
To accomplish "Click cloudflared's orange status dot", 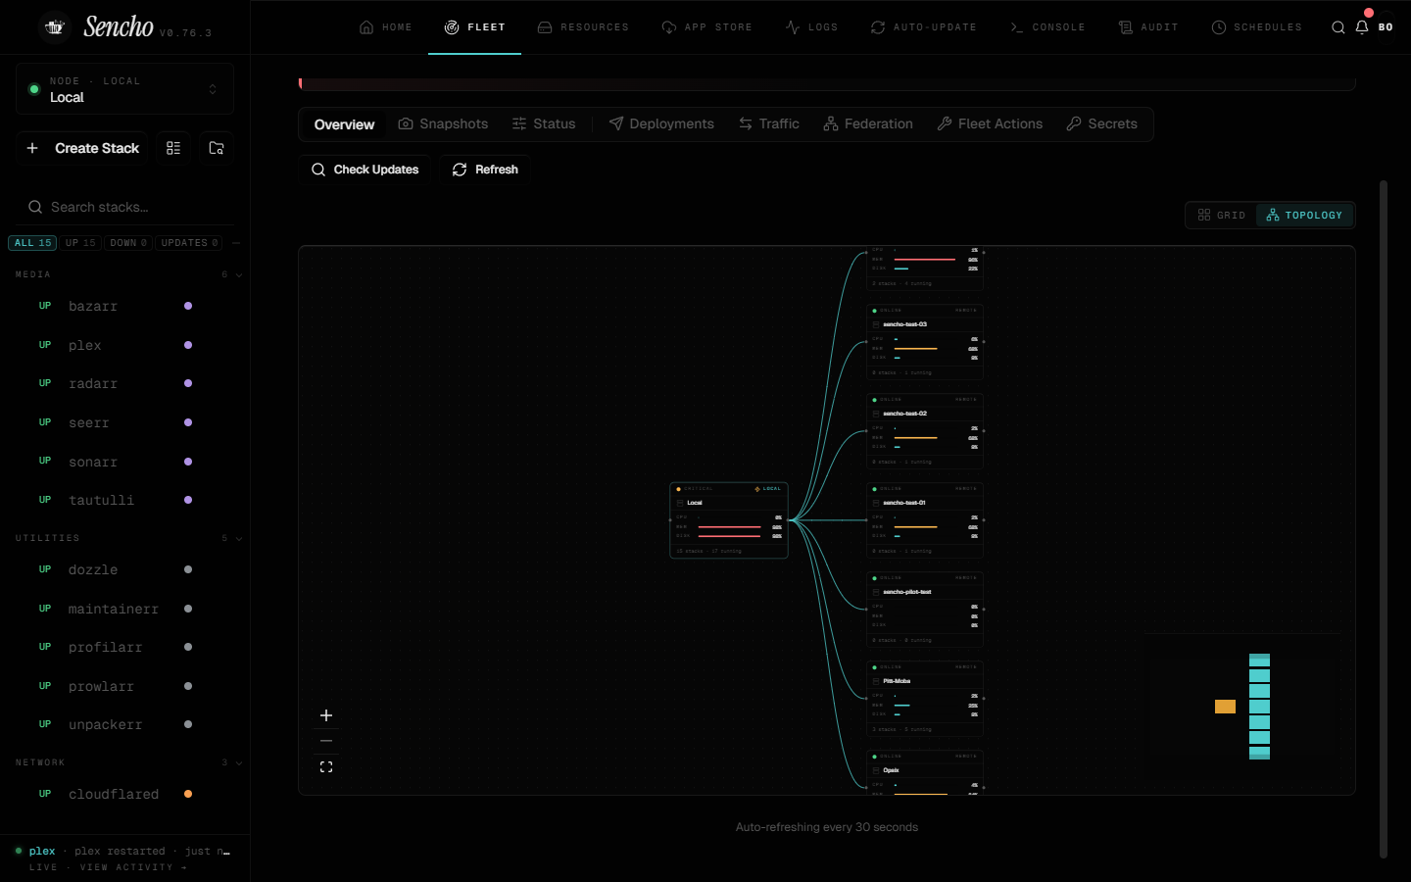I will click(x=188, y=794).
